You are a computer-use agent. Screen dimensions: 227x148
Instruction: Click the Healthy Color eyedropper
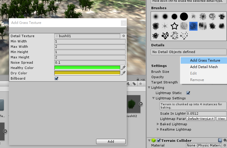pyautogui.click(x=124, y=68)
